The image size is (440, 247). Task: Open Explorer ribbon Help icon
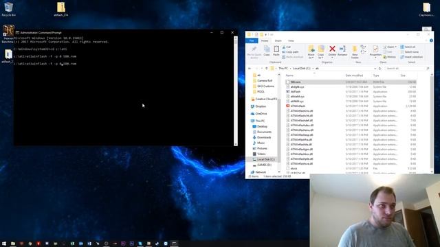431,40
